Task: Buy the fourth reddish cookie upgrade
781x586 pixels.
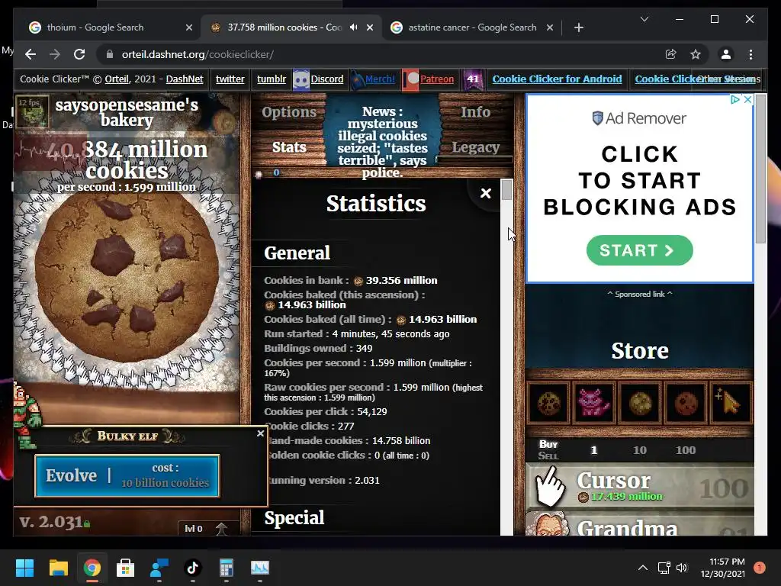Action: coord(686,403)
